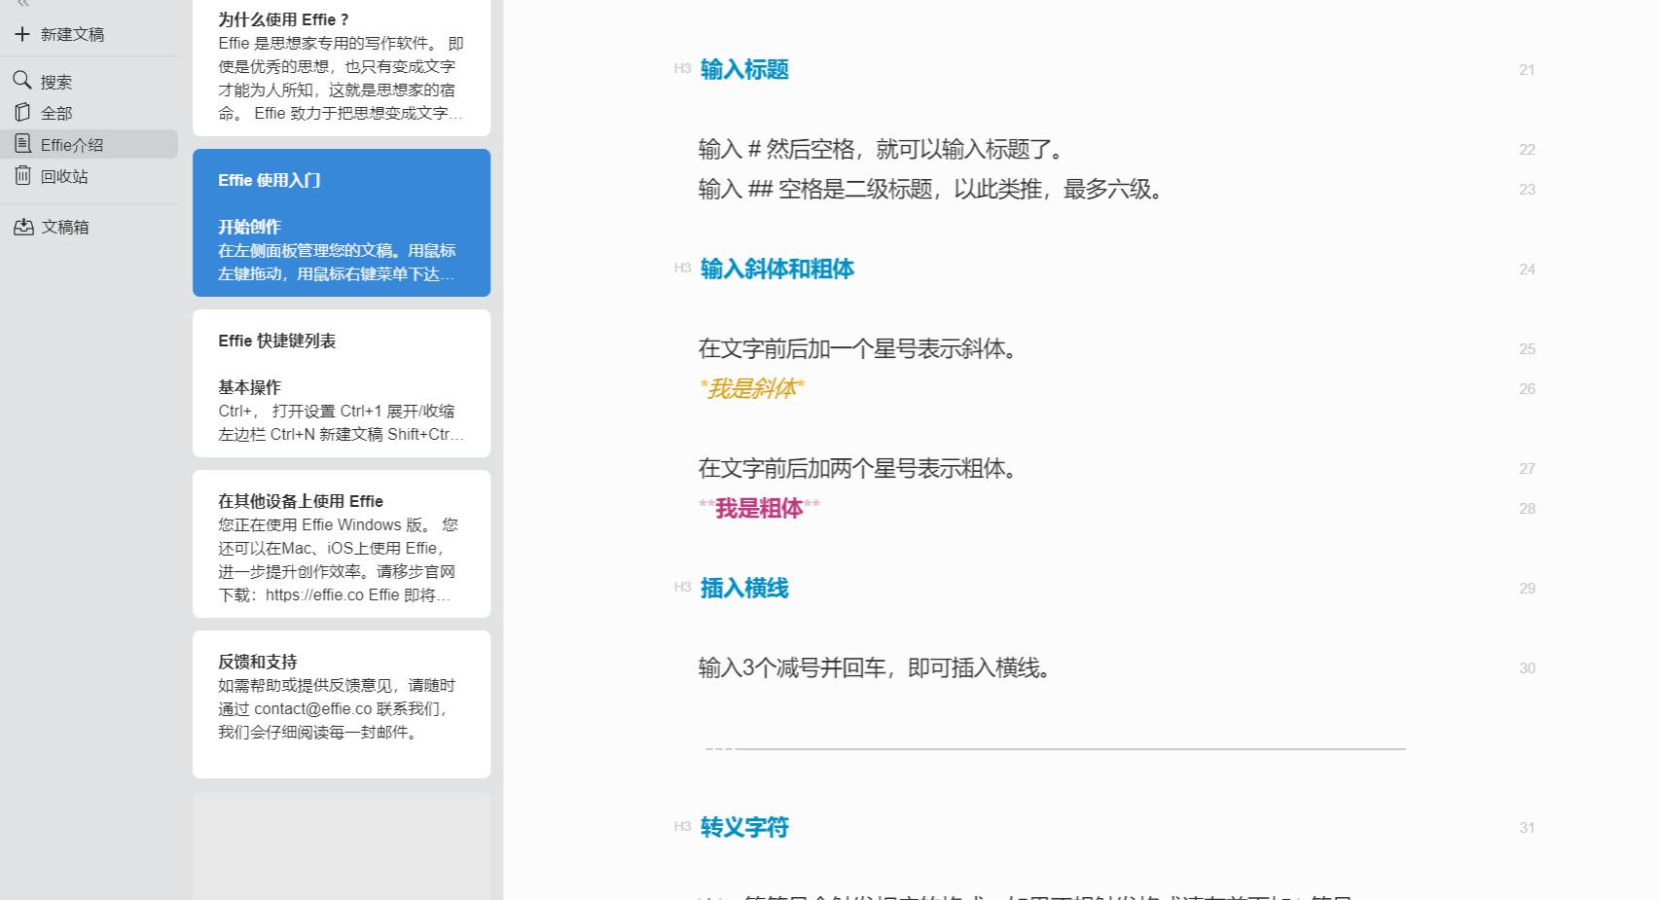Click the H3 indicator next to 转义字符

(x=681, y=827)
